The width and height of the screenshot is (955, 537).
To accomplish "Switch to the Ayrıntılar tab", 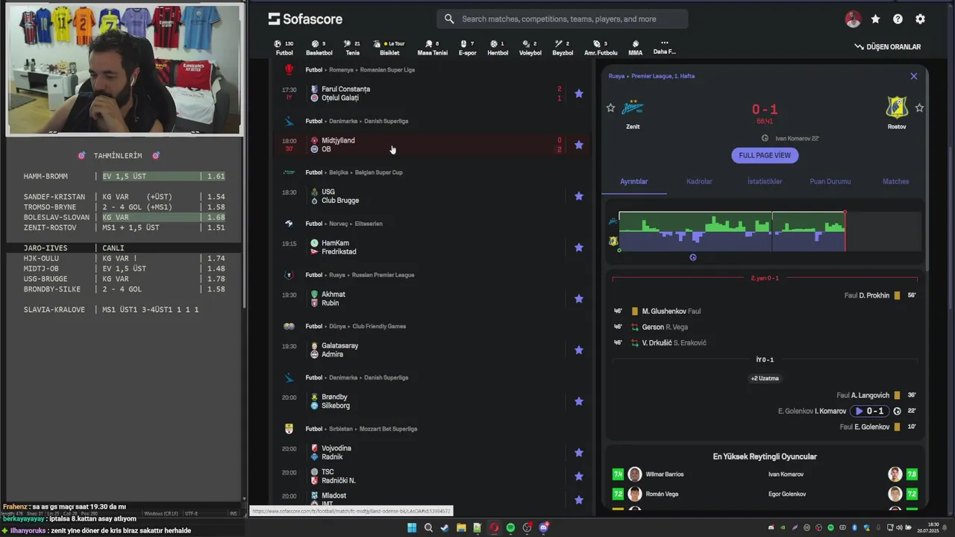I will pyautogui.click(x=634, y=181).
